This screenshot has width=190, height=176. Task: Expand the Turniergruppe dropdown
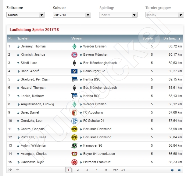pyautogui.click(x=165, y=15)
